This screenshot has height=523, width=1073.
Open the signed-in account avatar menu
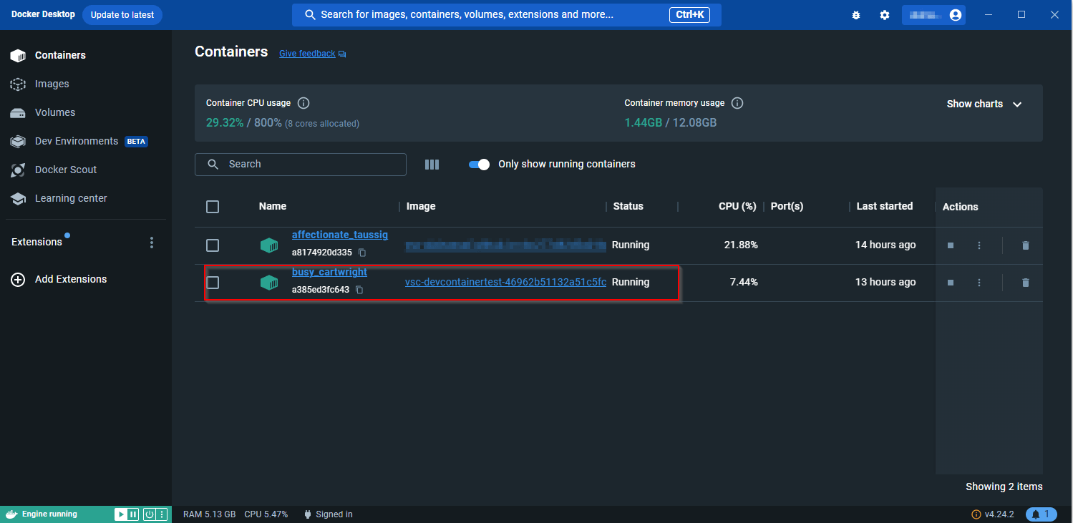[955, 15]
